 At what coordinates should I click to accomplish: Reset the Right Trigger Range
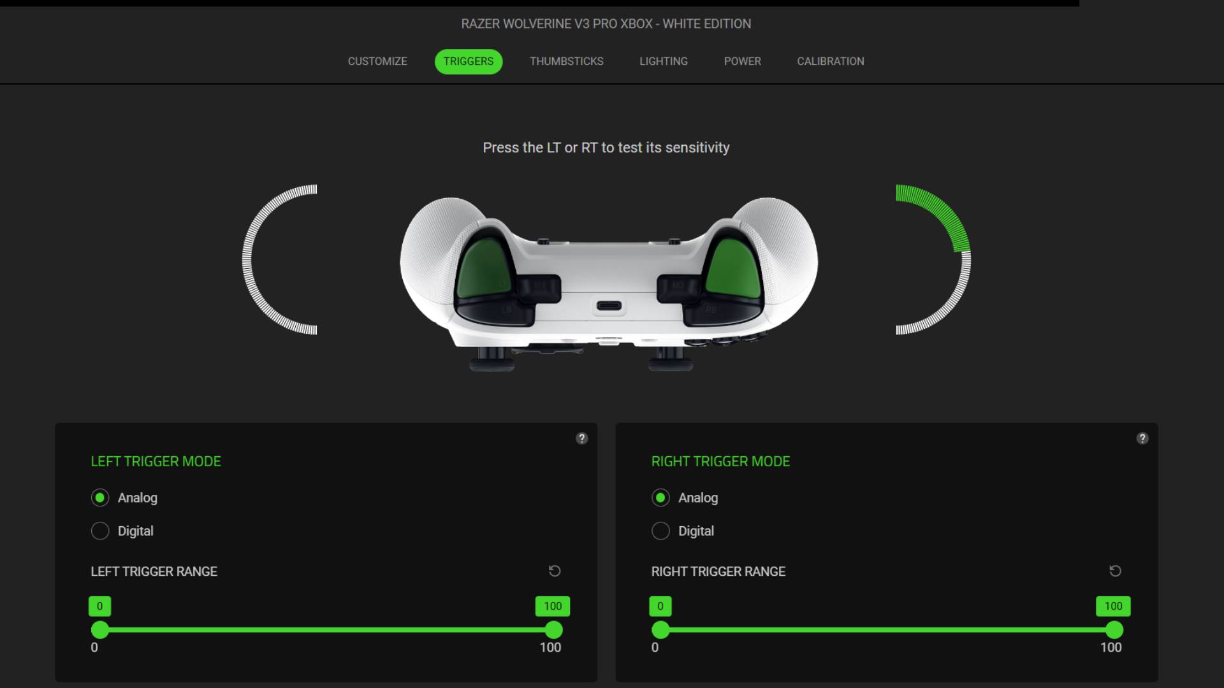point(1115,571)
